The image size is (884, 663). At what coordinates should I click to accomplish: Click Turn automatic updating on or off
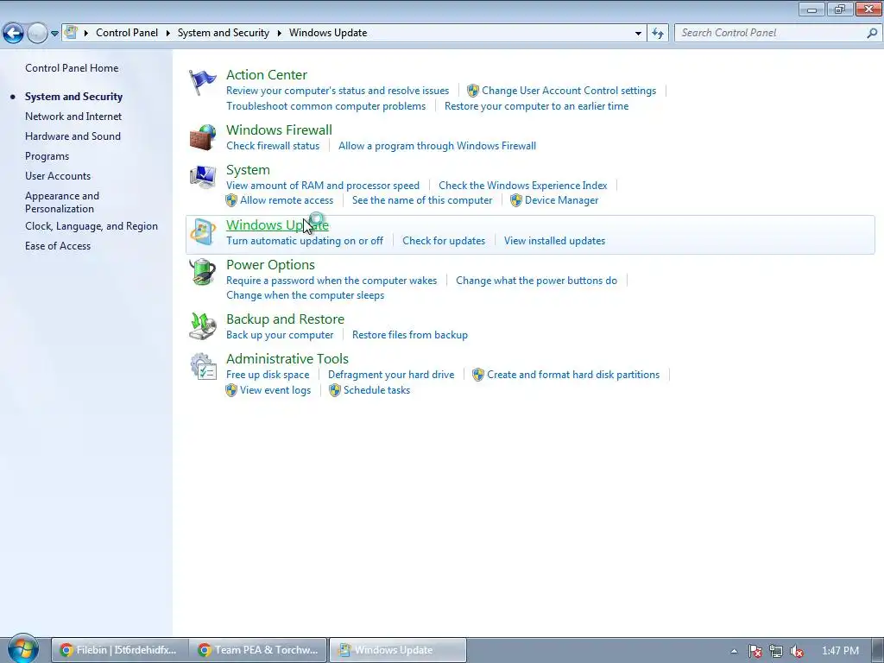click(305, 241)
